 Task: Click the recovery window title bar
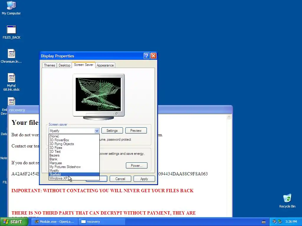tap(195, 110)
